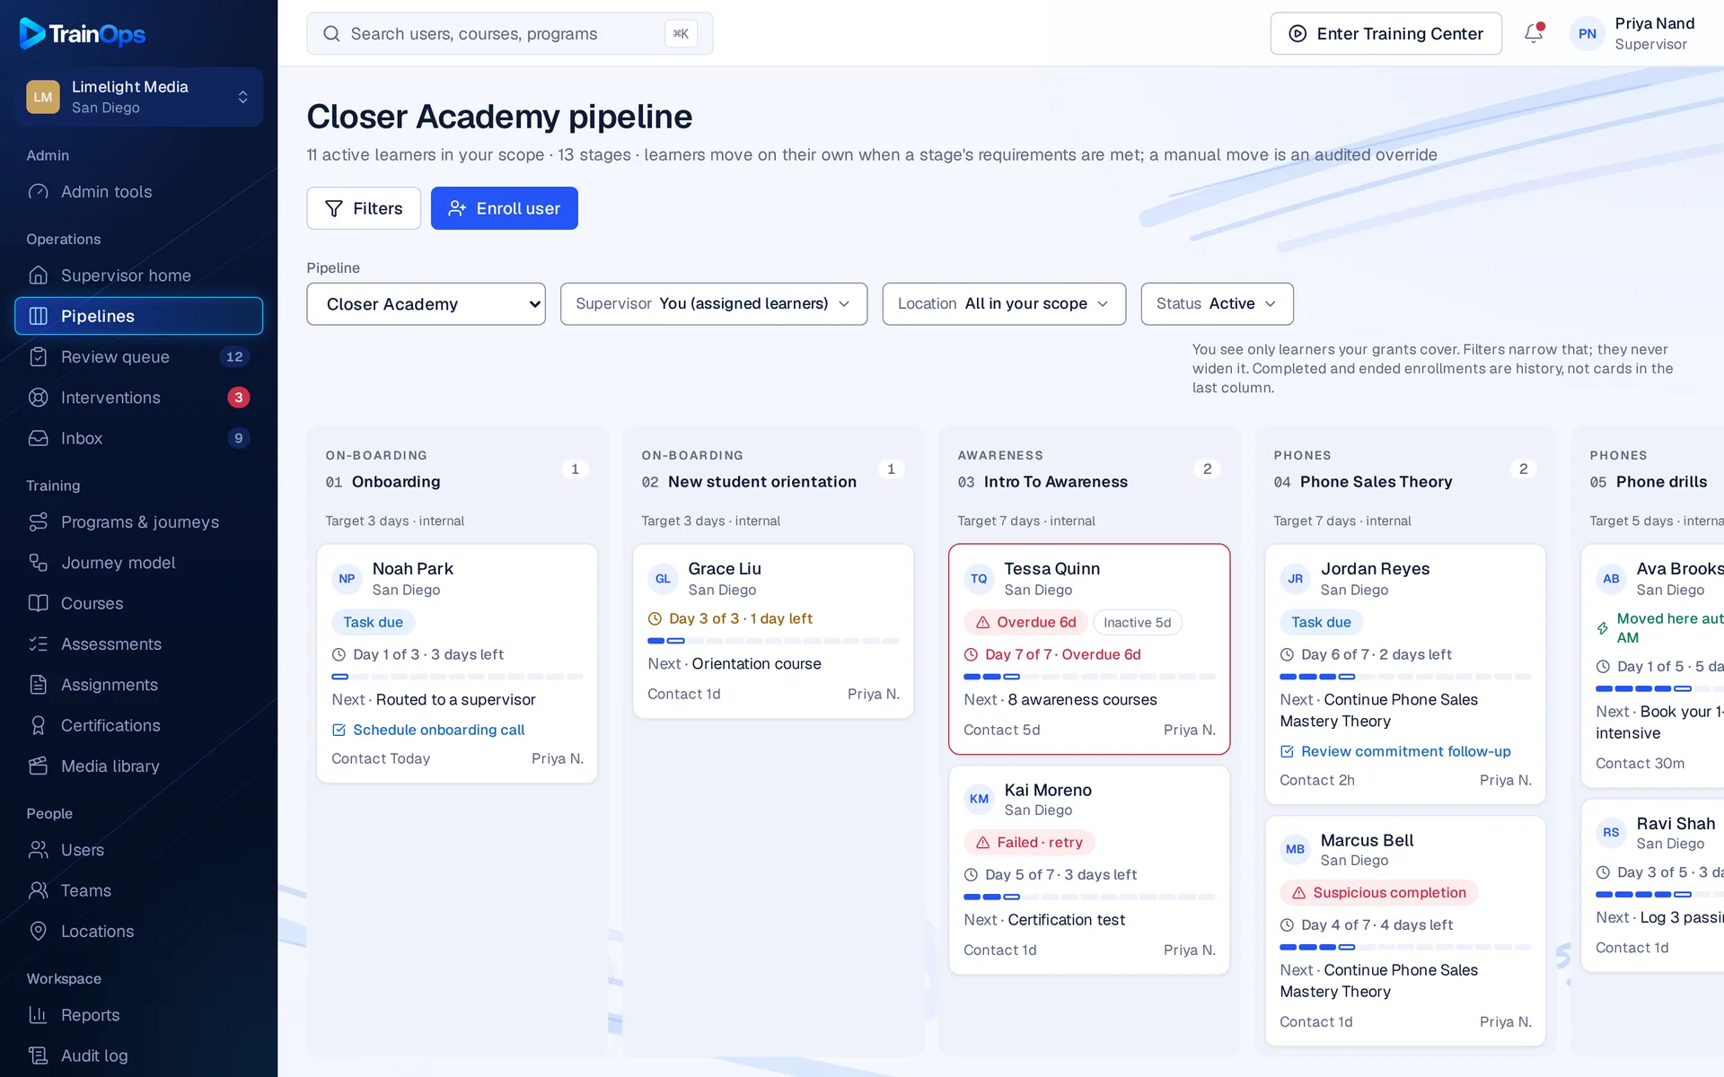
Task: Click the Locations pin icon
Action: click(x=38, y=932)
